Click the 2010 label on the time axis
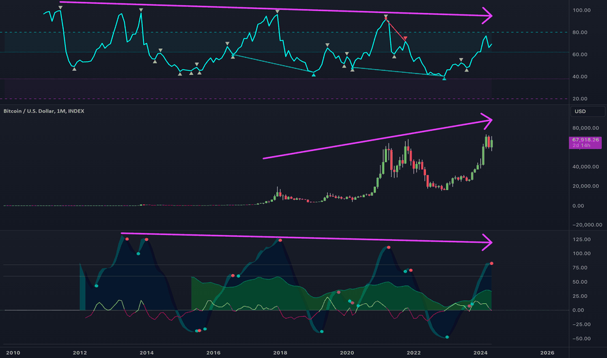The image size is (607, 358). click(x=13, y=353)
